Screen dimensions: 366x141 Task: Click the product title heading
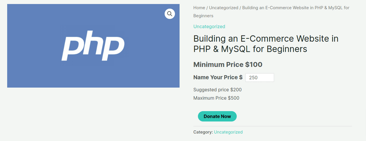click(266, 44)
